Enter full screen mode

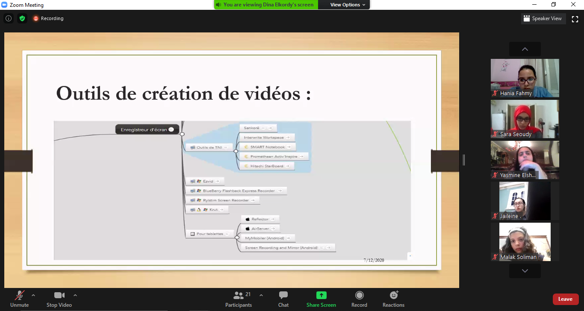point(575,19)
